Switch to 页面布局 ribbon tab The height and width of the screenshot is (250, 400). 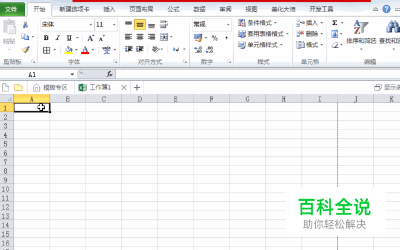pyautogui.click(x=141, y=9)
